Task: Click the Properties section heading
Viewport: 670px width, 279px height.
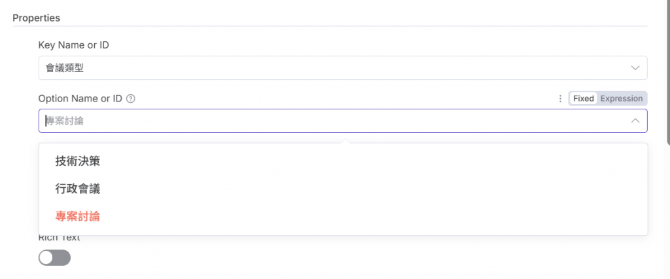Action: pos(37,18)
